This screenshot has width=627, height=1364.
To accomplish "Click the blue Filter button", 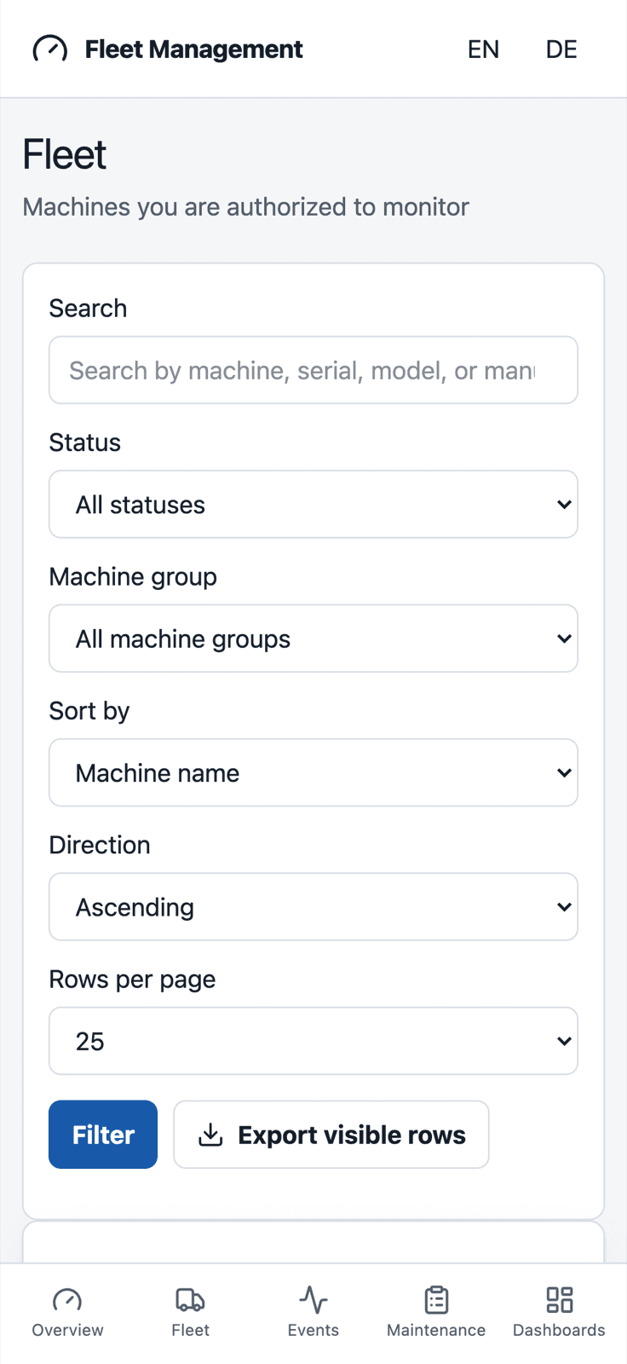I will 103,1135.
